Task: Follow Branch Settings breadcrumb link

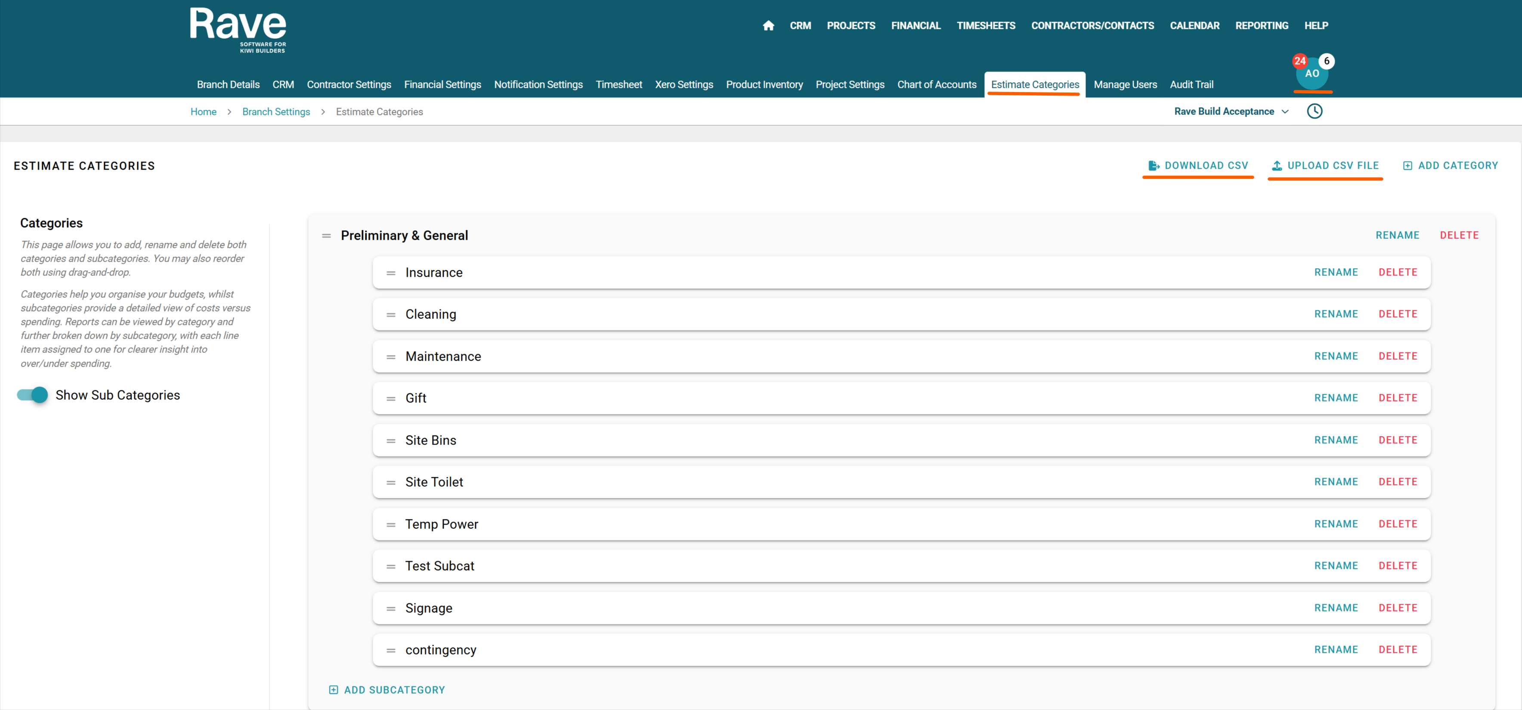Action: click(x=276, y=111)
